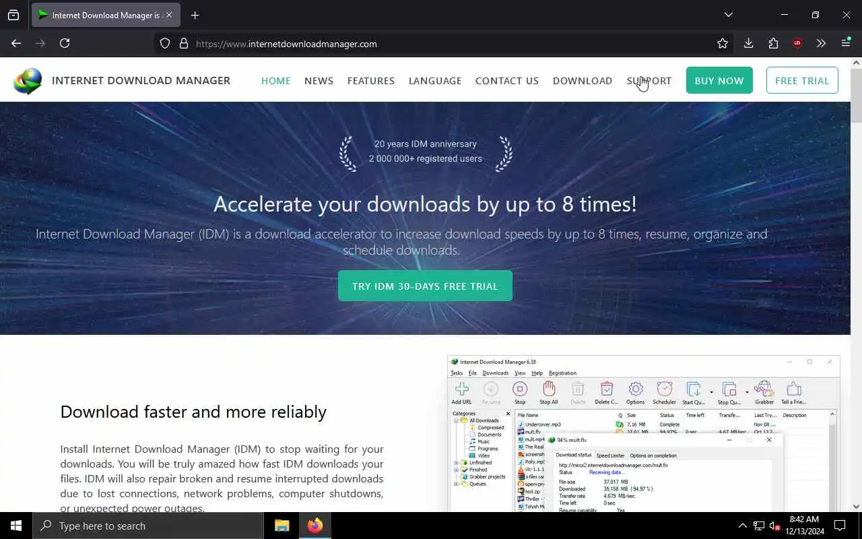Click the INTERNET DOWNLOAD MANAGER site title
The image size is (862, 539).
coord(141,80)
